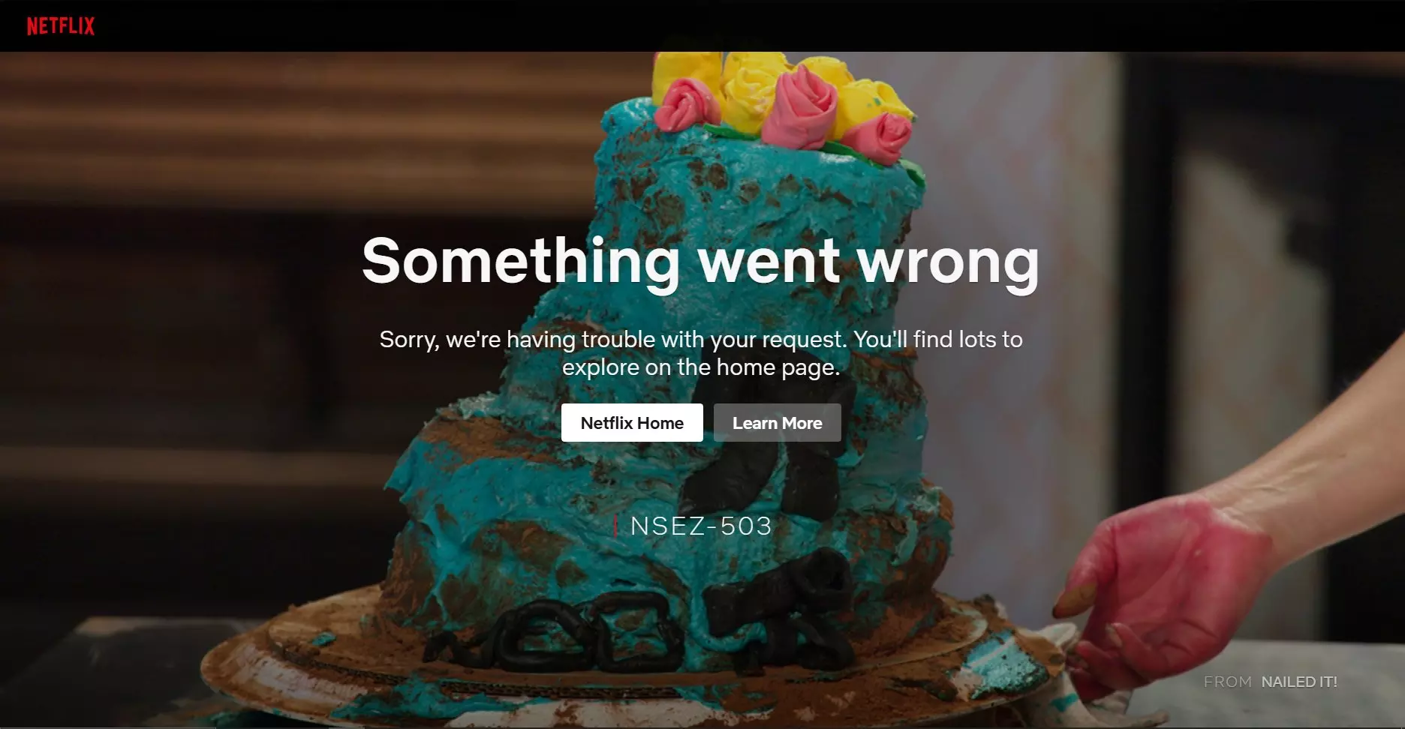Click the apology message about your request
Viewport: 1405px width, 729px height.
pyautogui.click(x=701, y=352)
